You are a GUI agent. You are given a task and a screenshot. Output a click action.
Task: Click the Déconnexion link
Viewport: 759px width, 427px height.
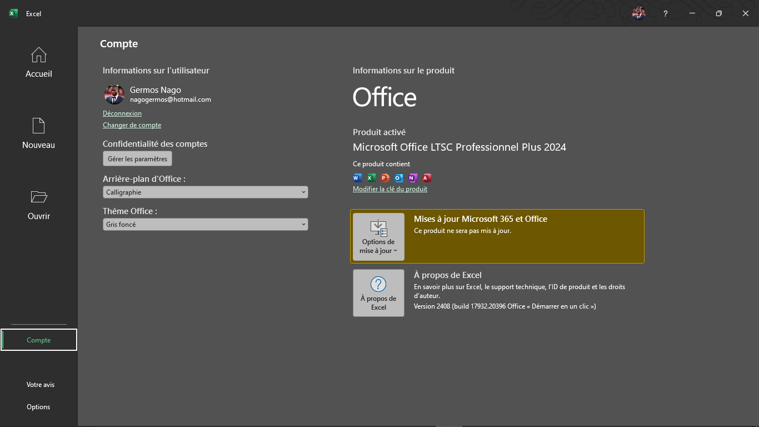click(x=122, y=113)
